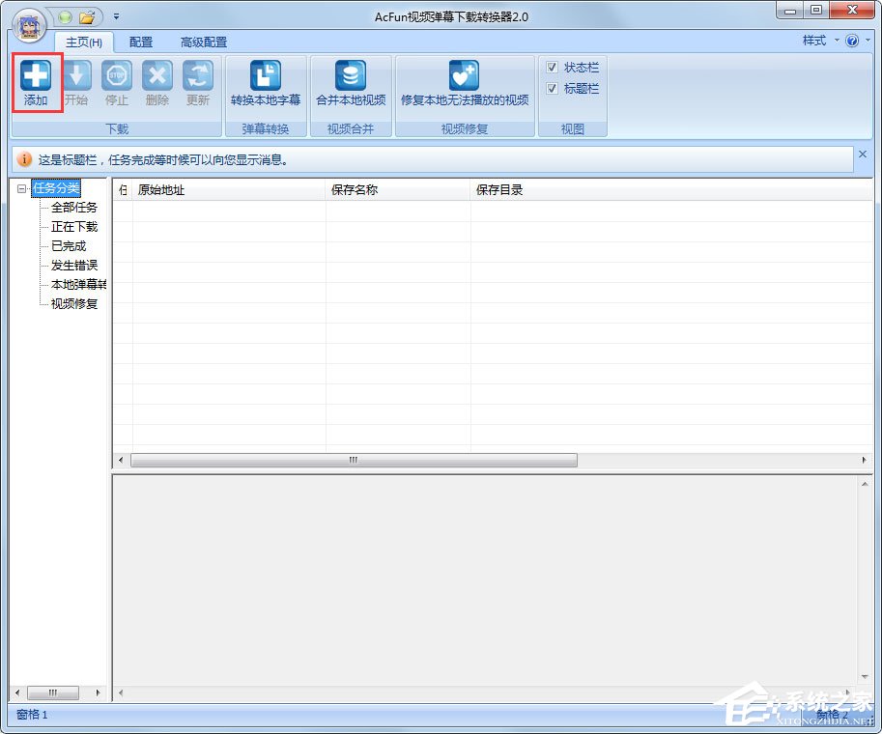The image size is (882, 734).
Task: Click log pane scroll down arrow
Action: click(x=865, y=677)
